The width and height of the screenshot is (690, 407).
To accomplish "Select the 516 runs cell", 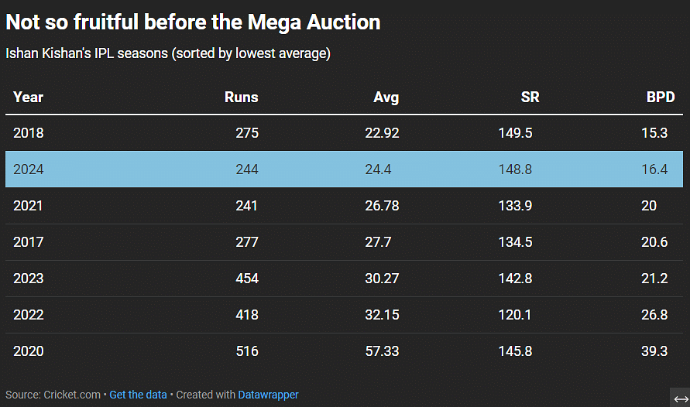I will pos(247,351).
